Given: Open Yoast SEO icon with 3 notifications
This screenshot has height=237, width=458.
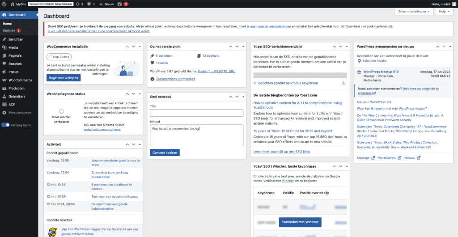Looking at the screenshot, I should pos(119,4).
